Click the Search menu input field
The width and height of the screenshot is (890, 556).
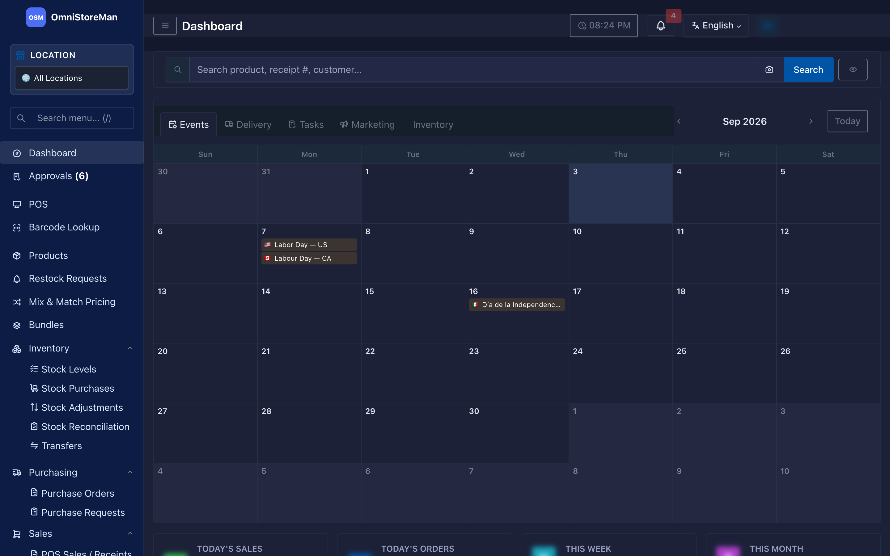pos(72,118)
